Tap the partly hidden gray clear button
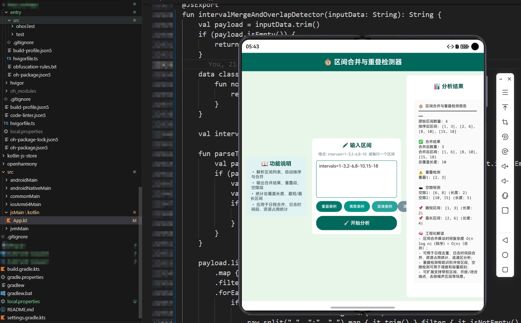The width and height of the screenshot is (521, 323). tap(402, 206)
